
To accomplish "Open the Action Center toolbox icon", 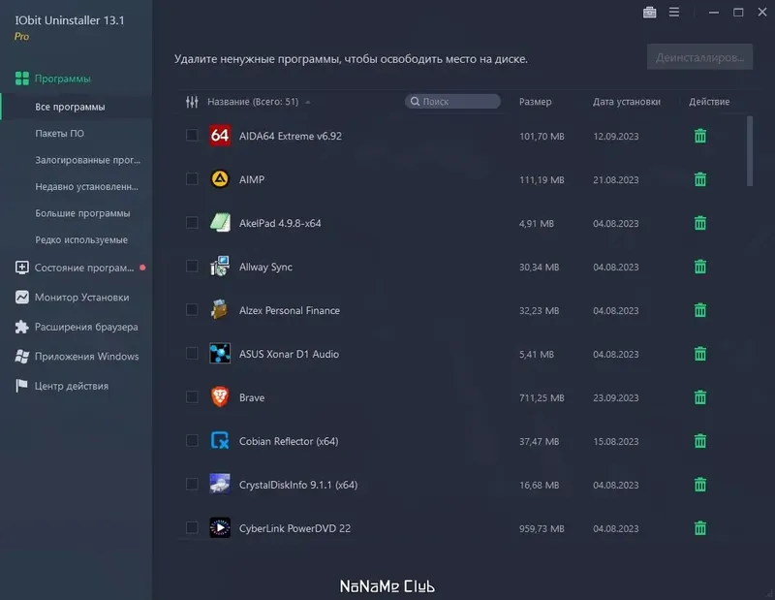I will click(648, 13).
